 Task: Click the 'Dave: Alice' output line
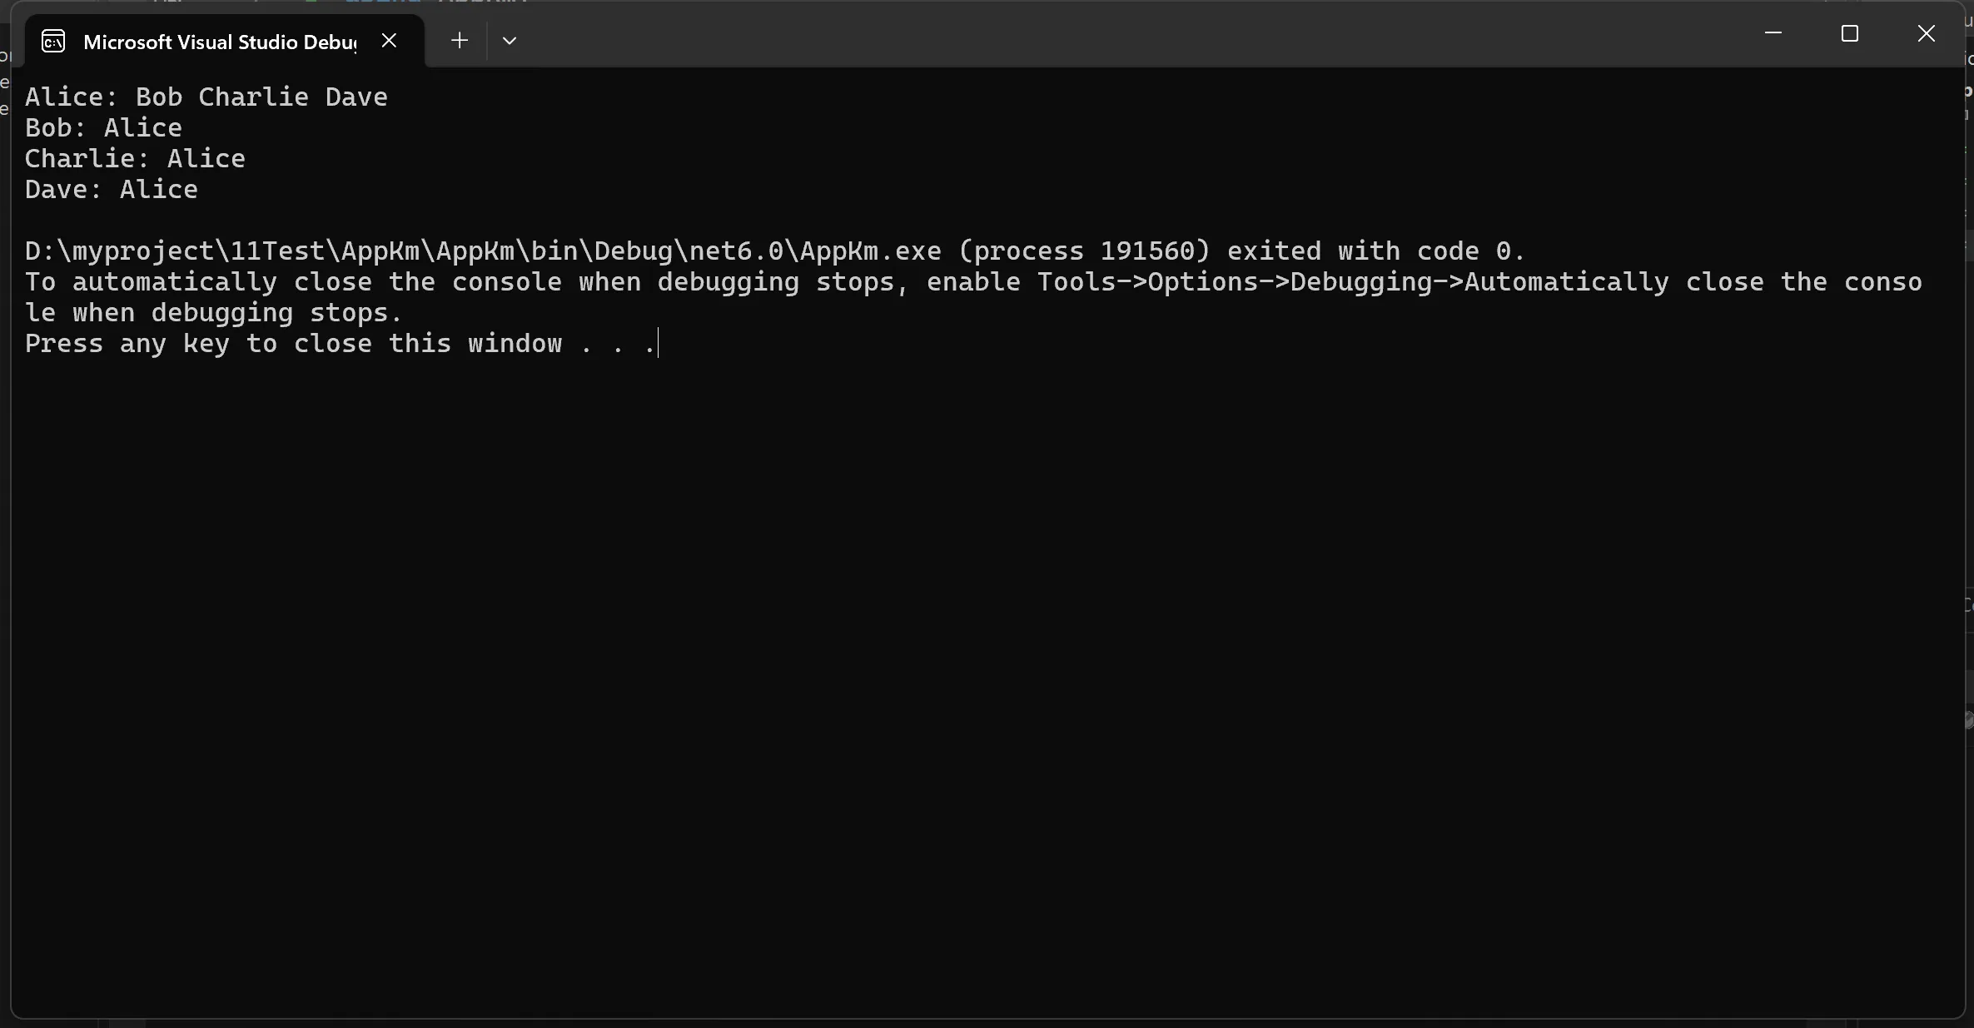pos(112,189)
